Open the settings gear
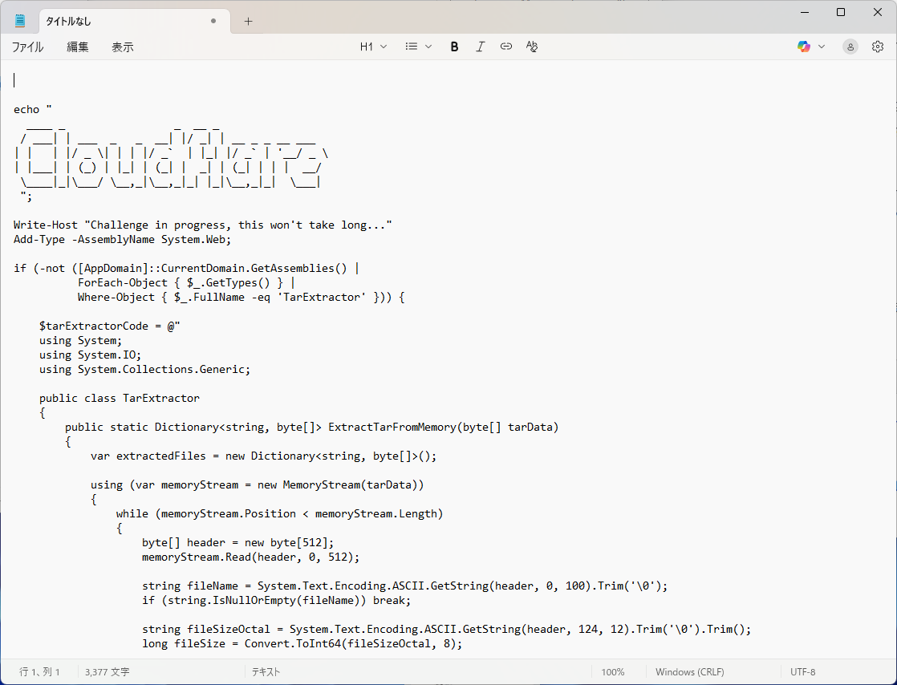Viewport: 897px width, 685px height. pyautogui.click(x=878, y=47)
